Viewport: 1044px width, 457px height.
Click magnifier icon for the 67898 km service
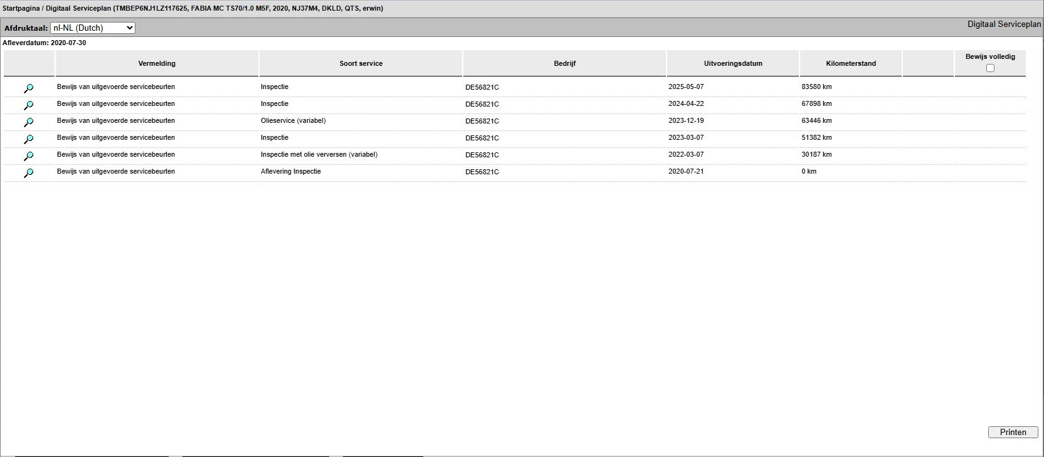pyautogui.click(x=29, y=105)
